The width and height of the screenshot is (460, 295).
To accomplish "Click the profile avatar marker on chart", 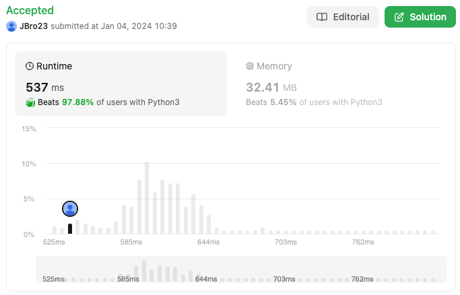I will coord(70,209).
